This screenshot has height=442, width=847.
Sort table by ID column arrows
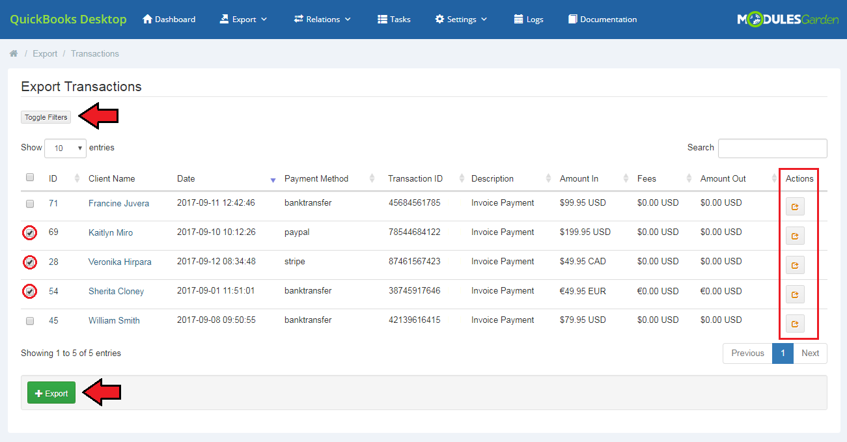[77, 178]
